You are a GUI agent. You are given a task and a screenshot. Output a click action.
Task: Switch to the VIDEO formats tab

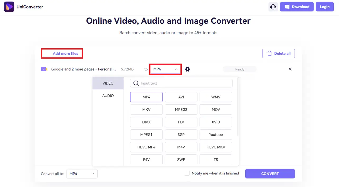108,83
